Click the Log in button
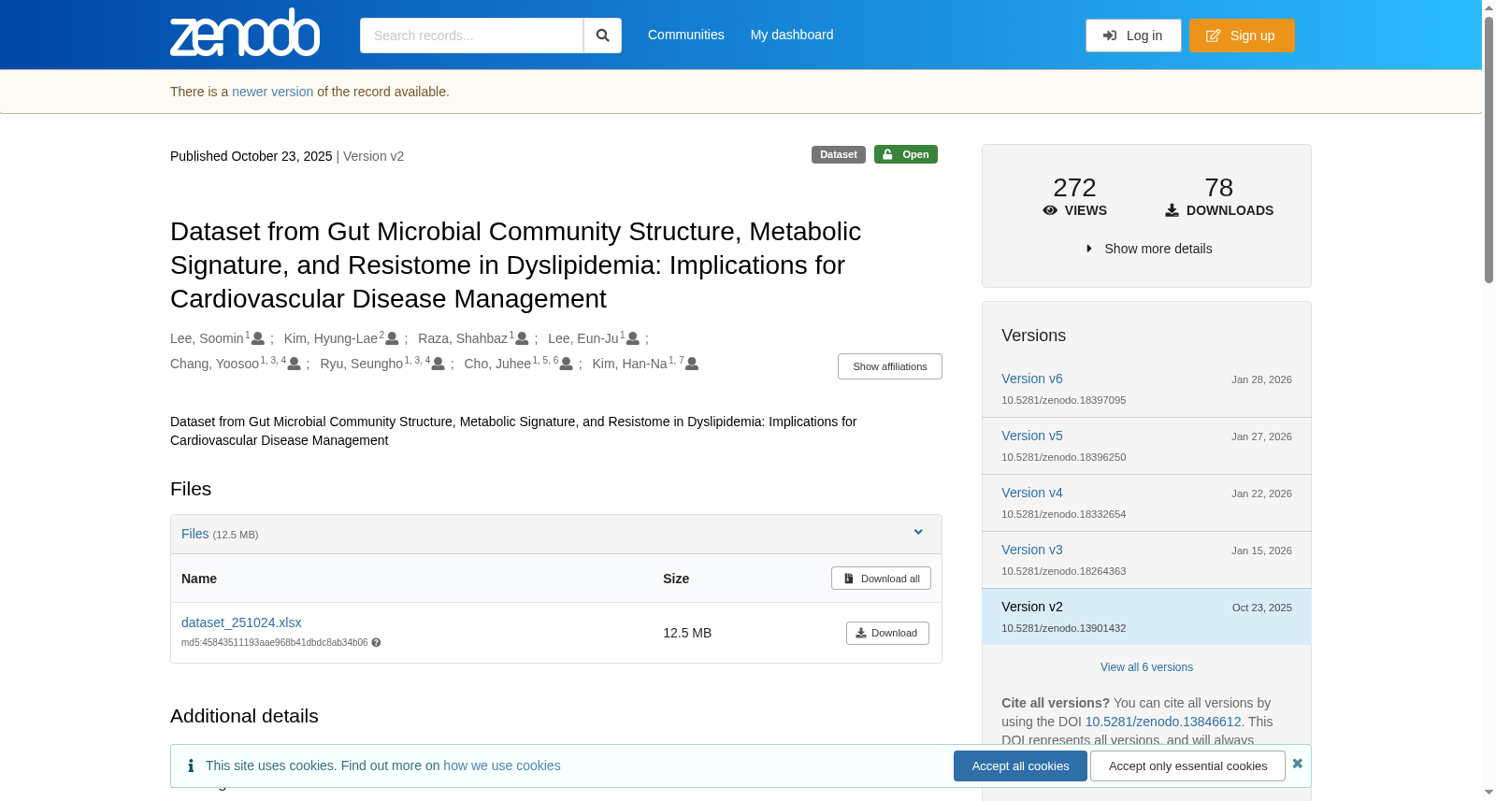Screen dimensions: 1496x801 coord(1133,36)
